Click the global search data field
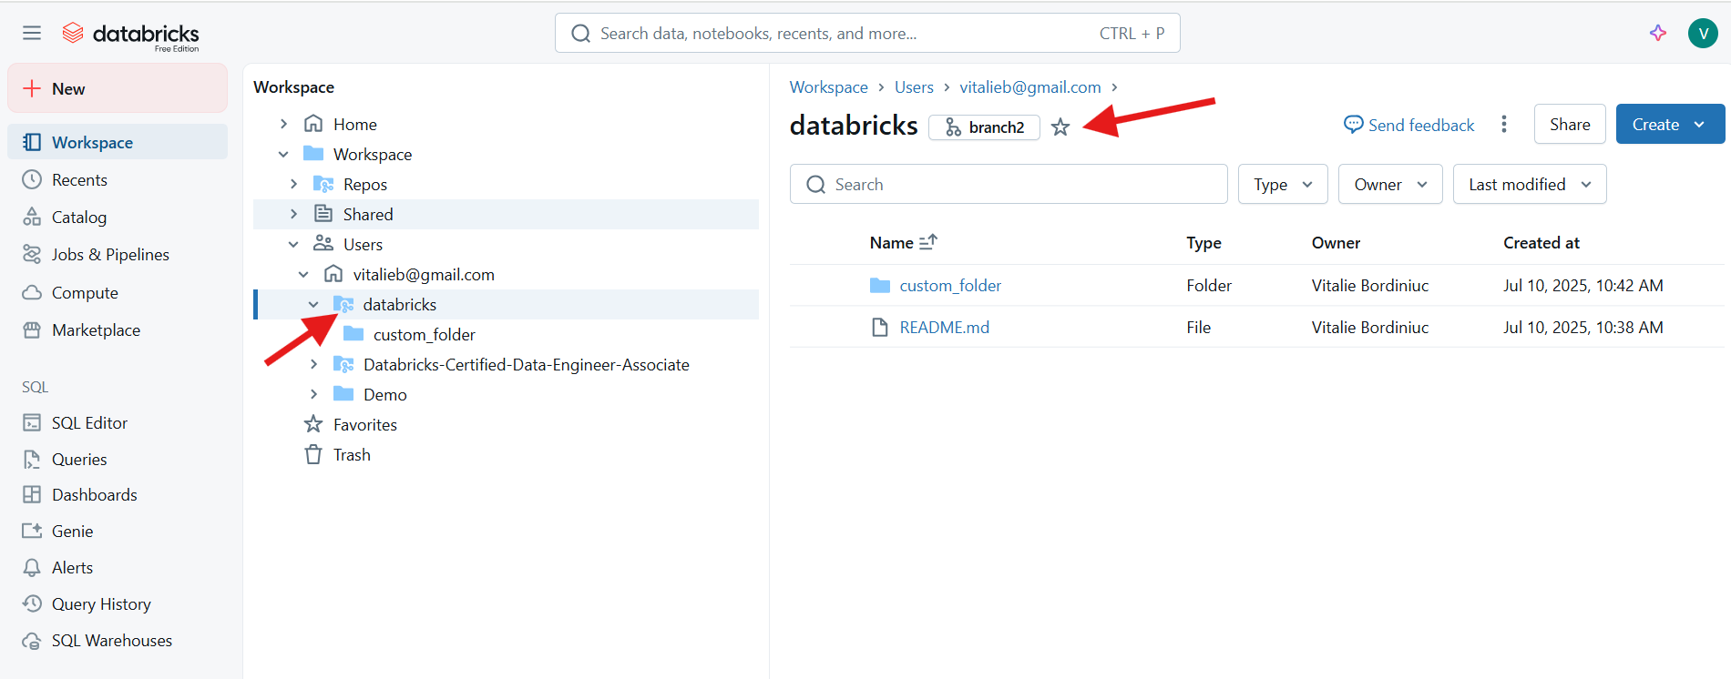The image size is (1731, 679). point(867,33)
